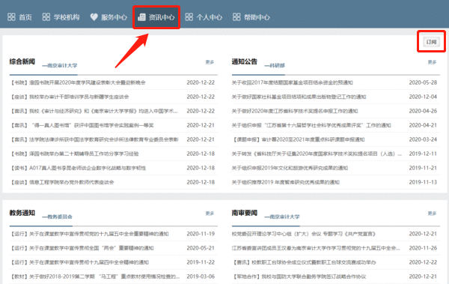The image size is (449, 284).
Task: Click 科研部 source label beside 通知公告
Action: pyautogui.click(x=275, y=65)
